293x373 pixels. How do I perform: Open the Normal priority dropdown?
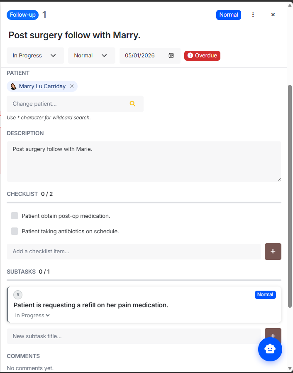click(x=92, y=55)
